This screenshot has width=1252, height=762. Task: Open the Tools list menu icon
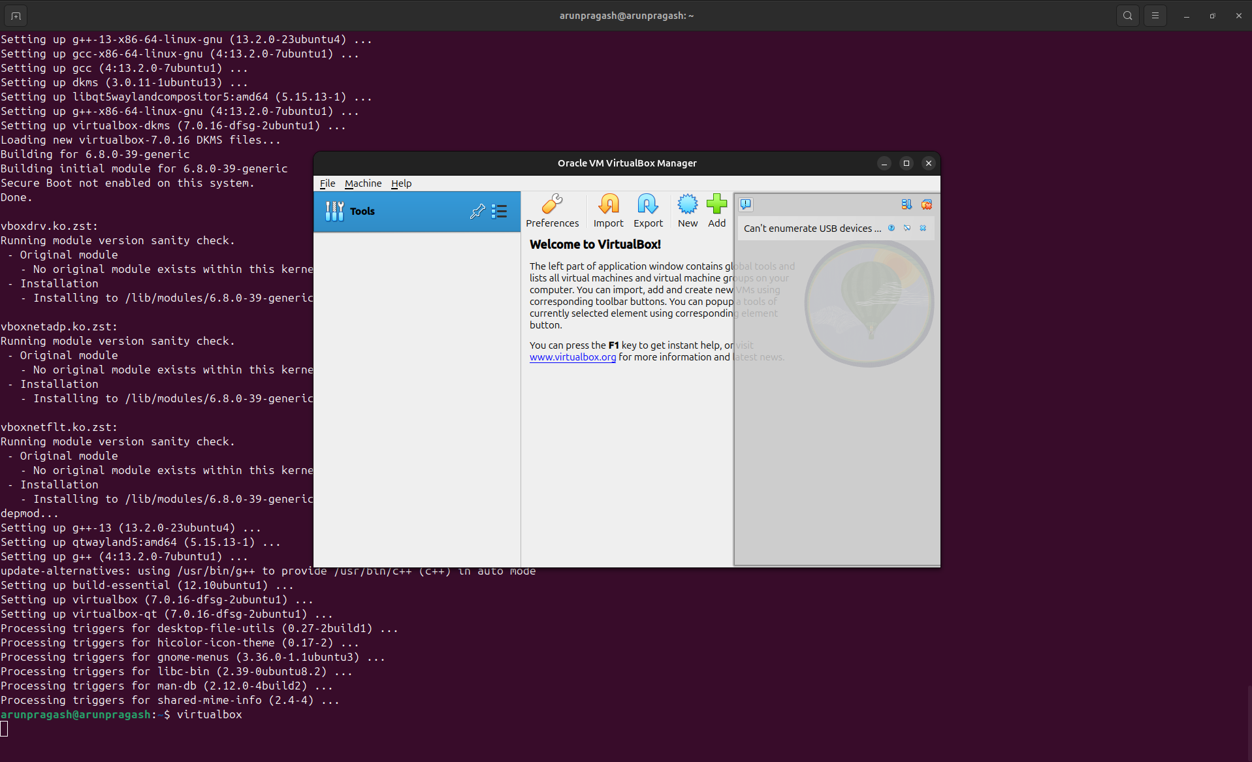[499, 211]
